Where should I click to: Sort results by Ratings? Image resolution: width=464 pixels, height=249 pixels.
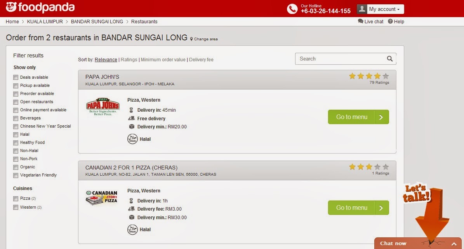pos(129,59)
